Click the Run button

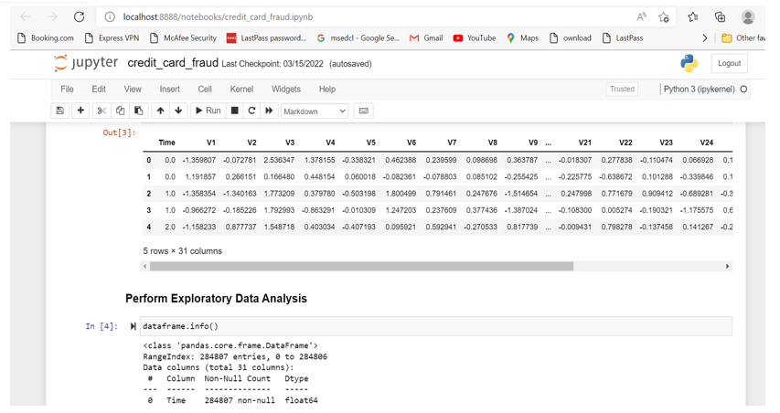[x=208, y=111]
